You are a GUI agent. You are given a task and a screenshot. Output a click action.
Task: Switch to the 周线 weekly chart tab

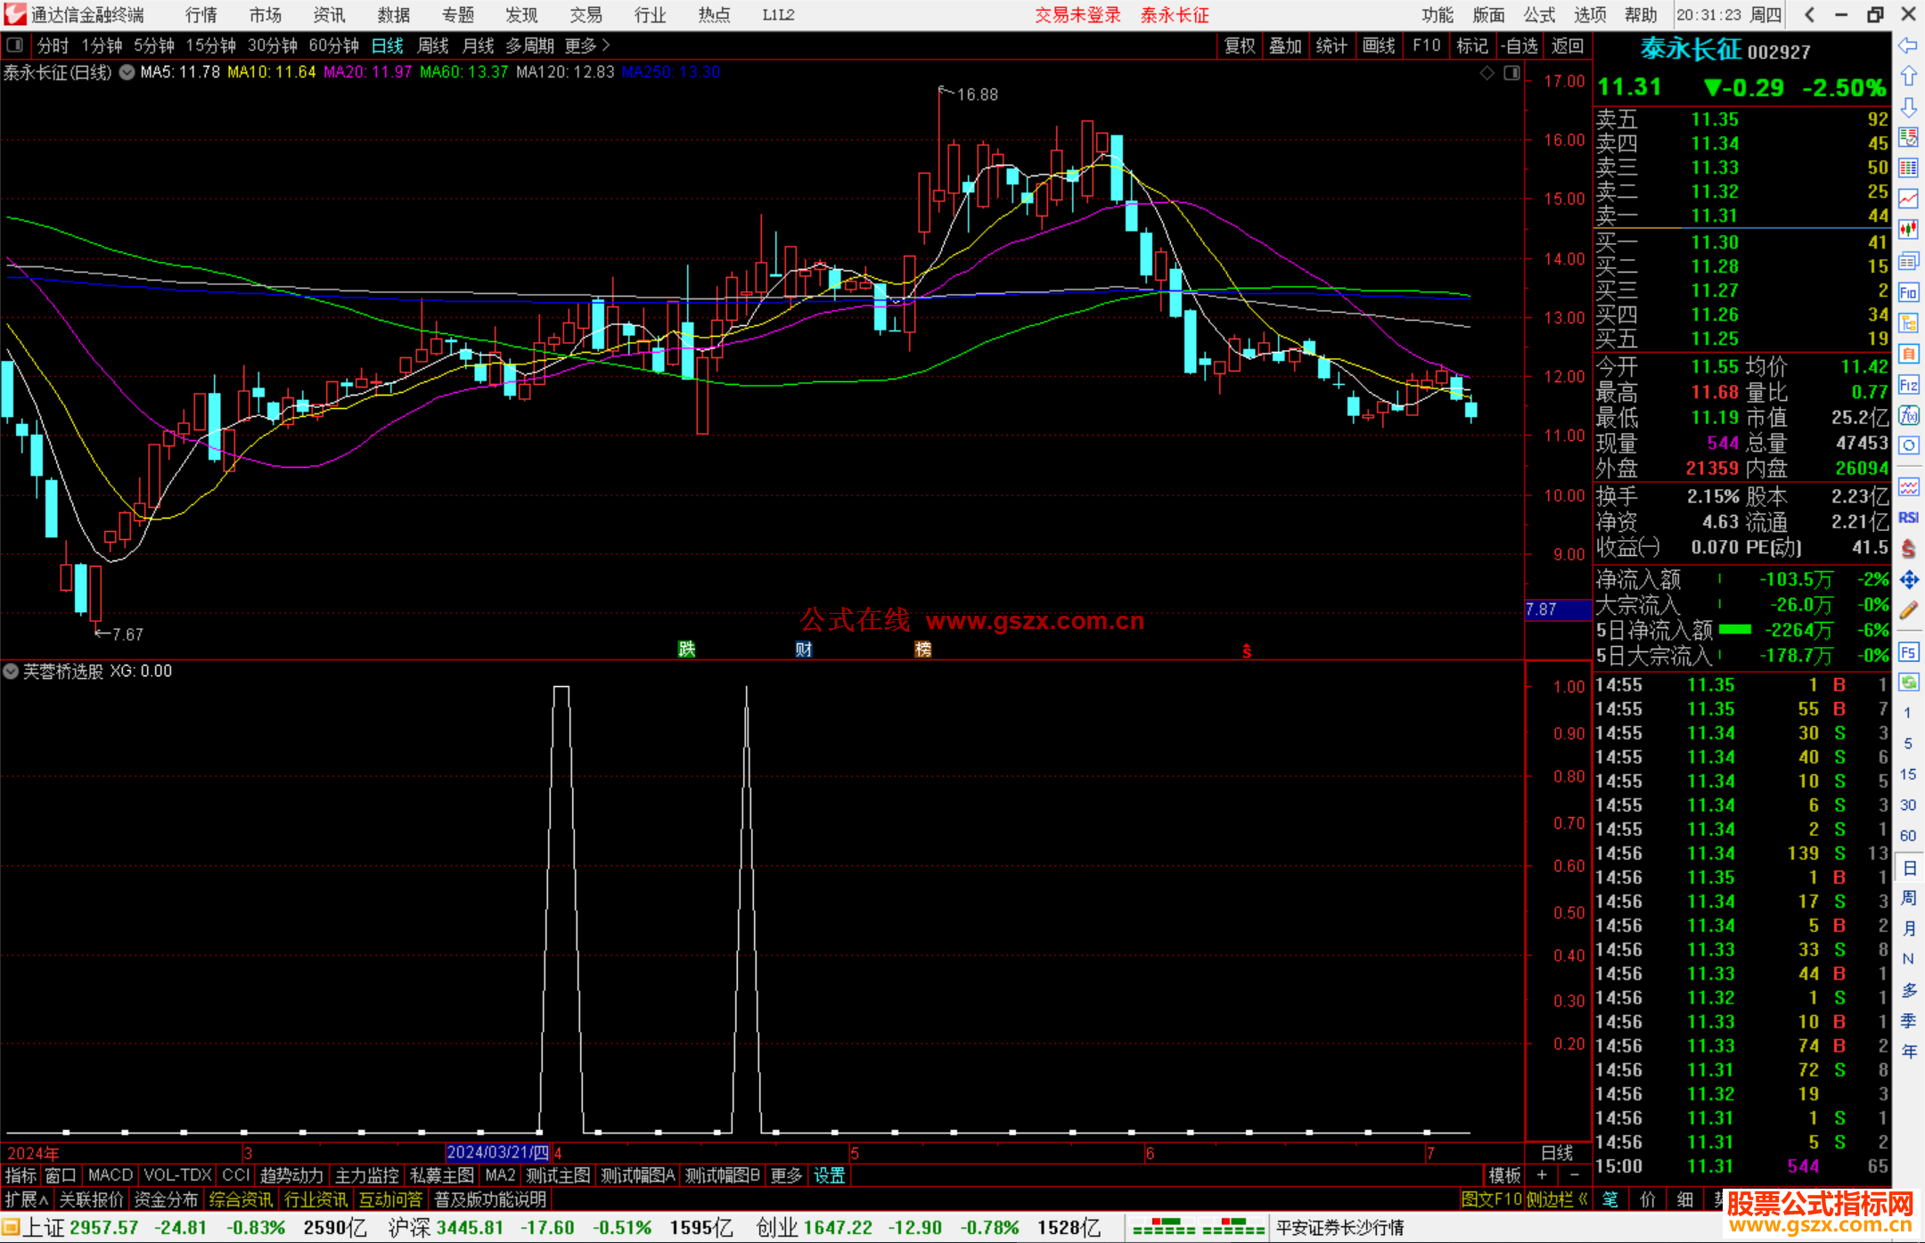[x=433, y=45]
